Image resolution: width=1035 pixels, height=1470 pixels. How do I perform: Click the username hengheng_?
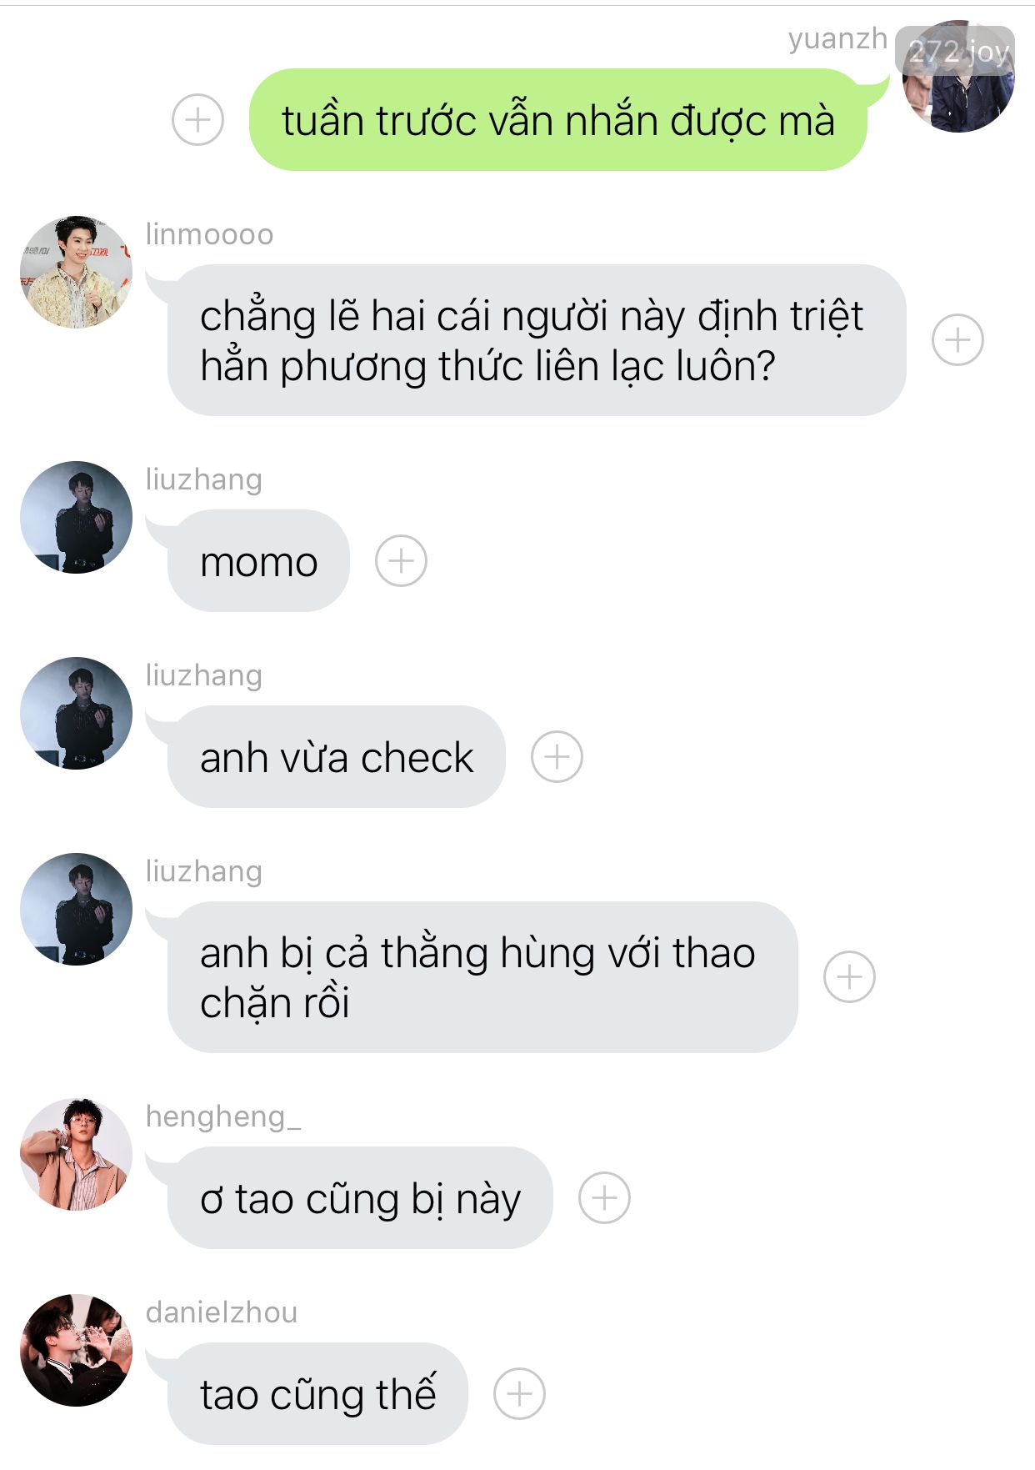coord(223,1116)
